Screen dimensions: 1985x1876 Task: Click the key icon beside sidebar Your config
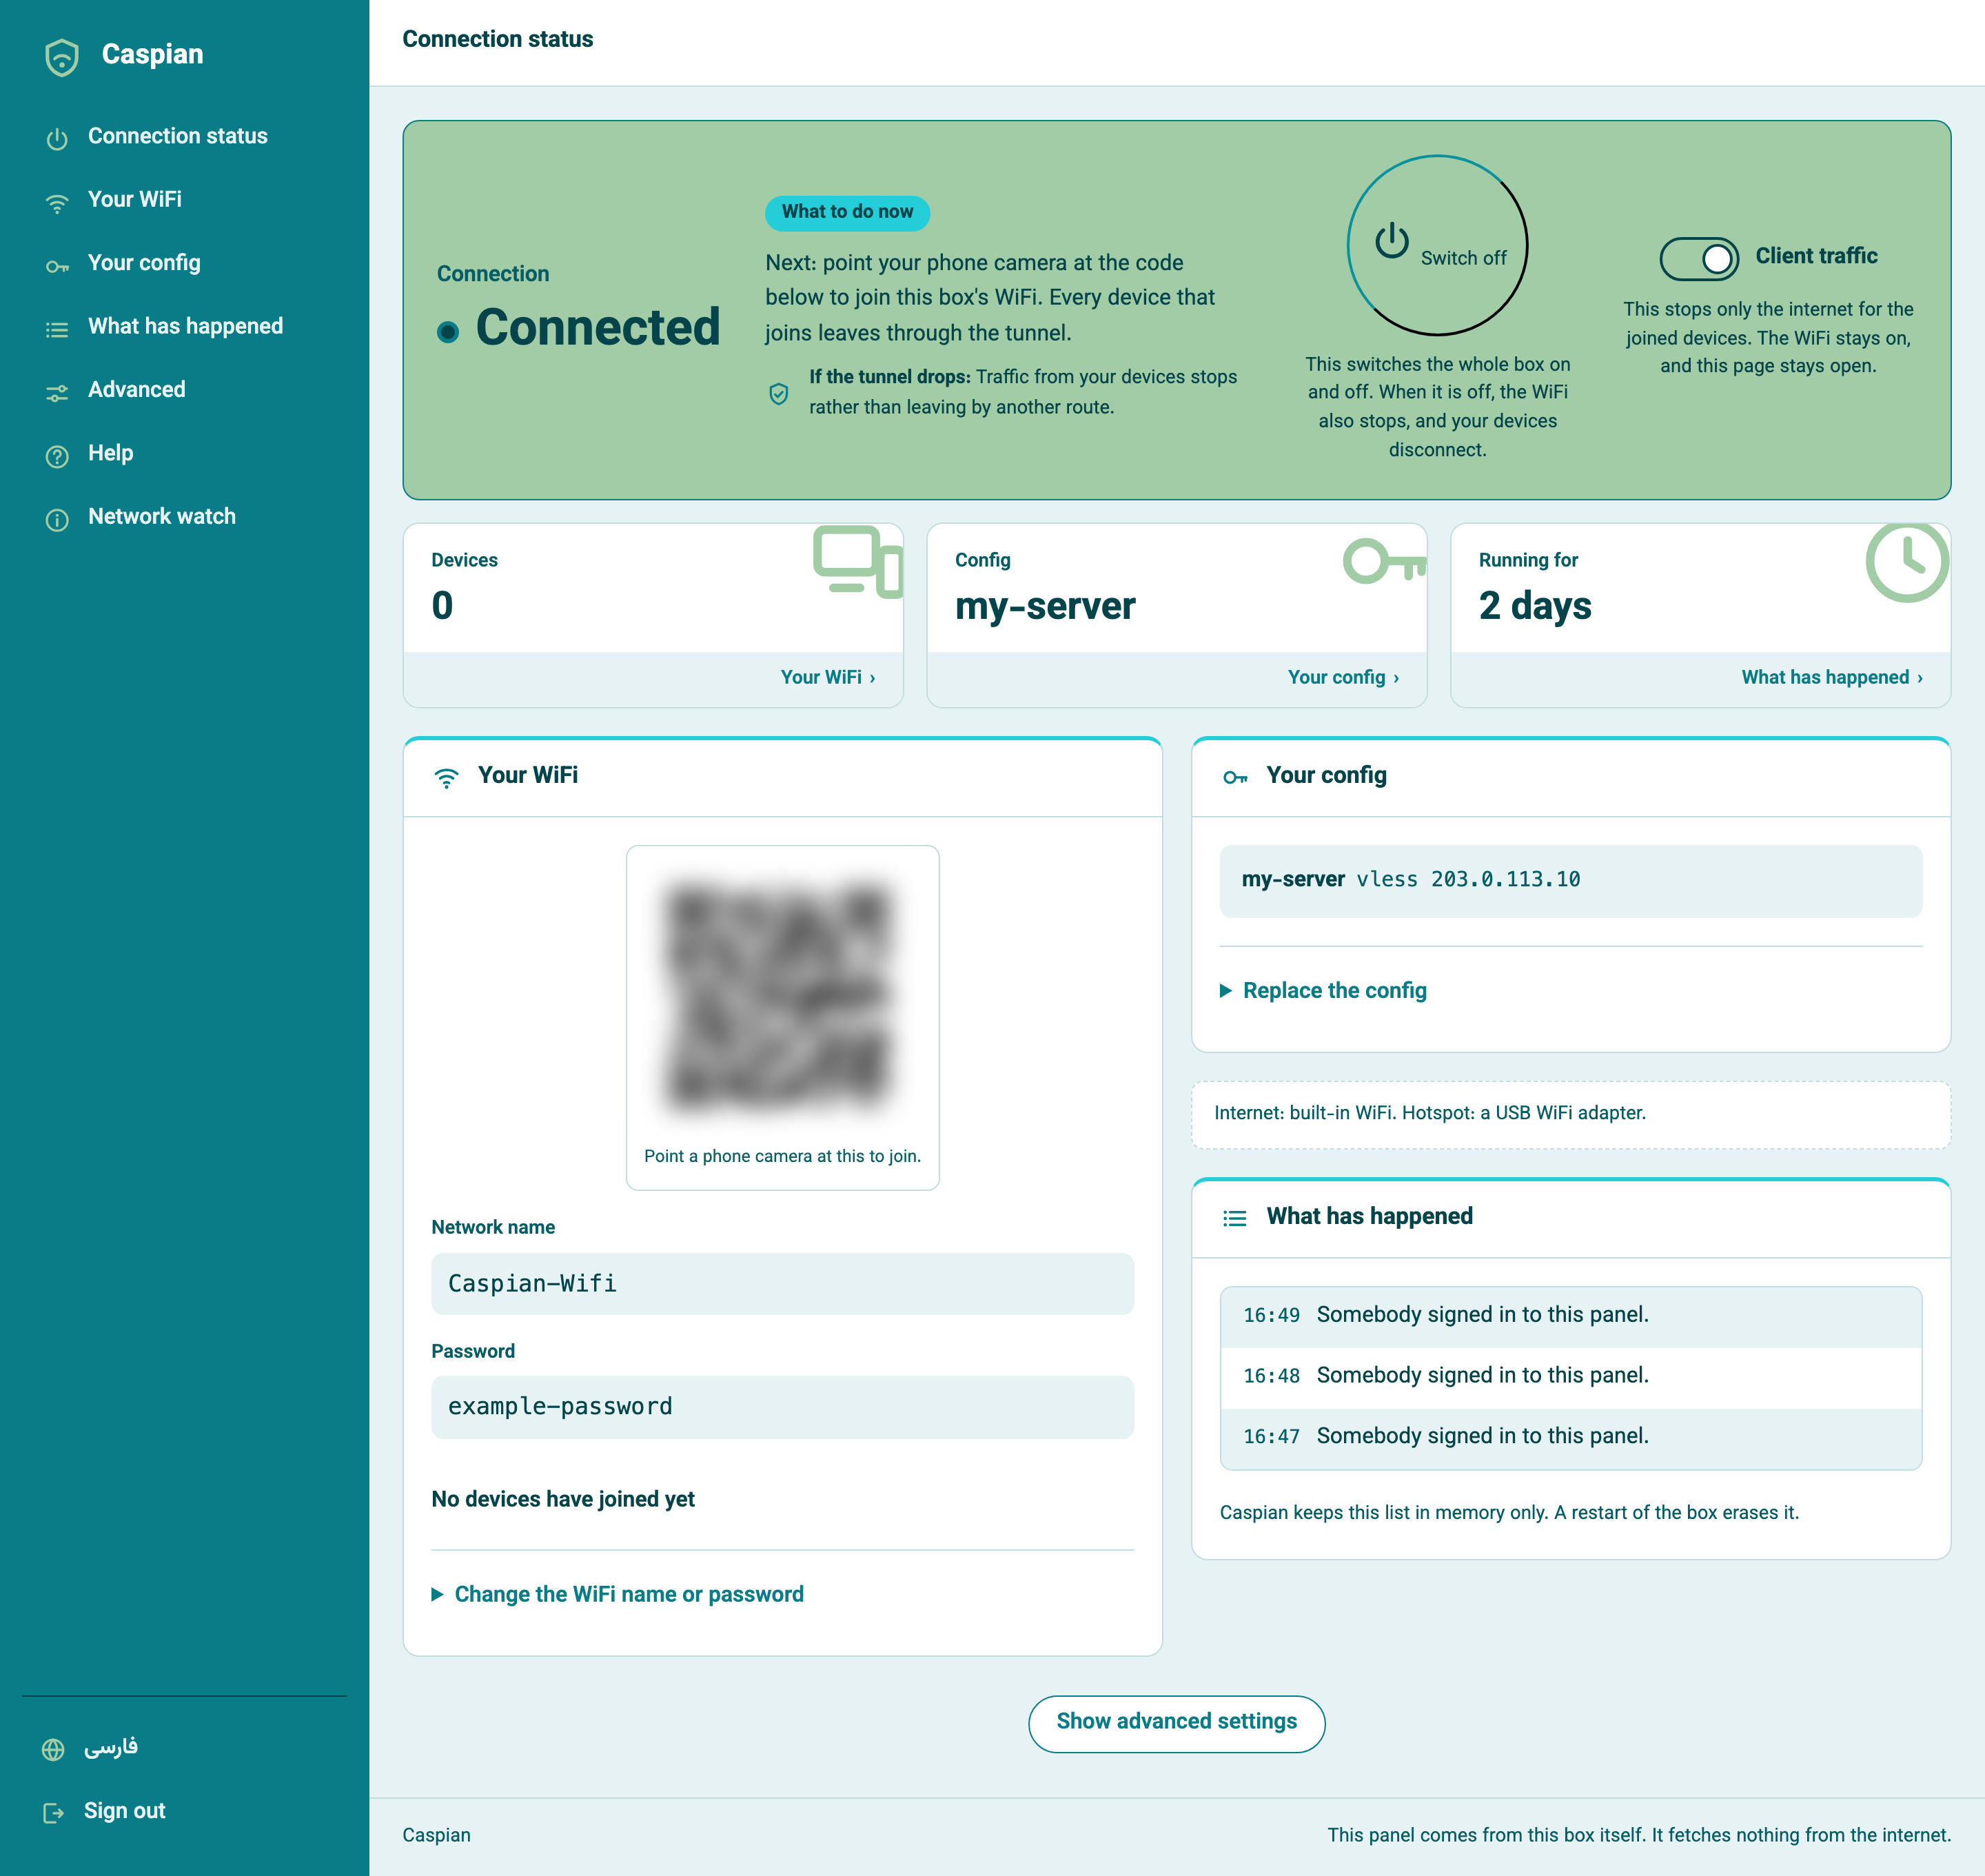pos(57,267)
